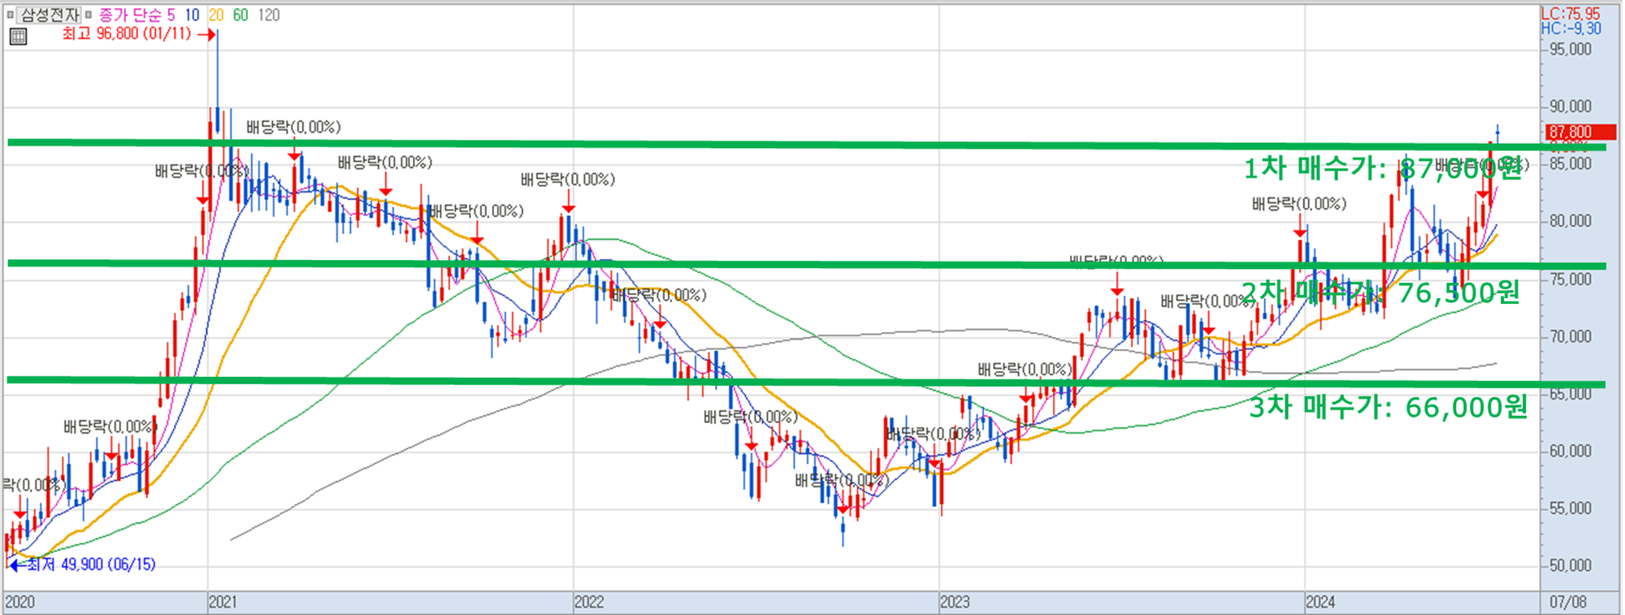The height and width of the screenshot is (615, 1625).
Task: Toggle the square before 종가 단순
Action: tap(89, 15)
